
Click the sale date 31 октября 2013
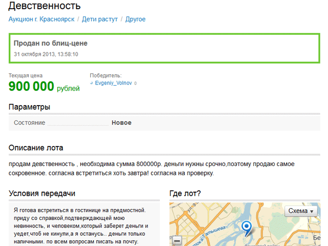46,54
